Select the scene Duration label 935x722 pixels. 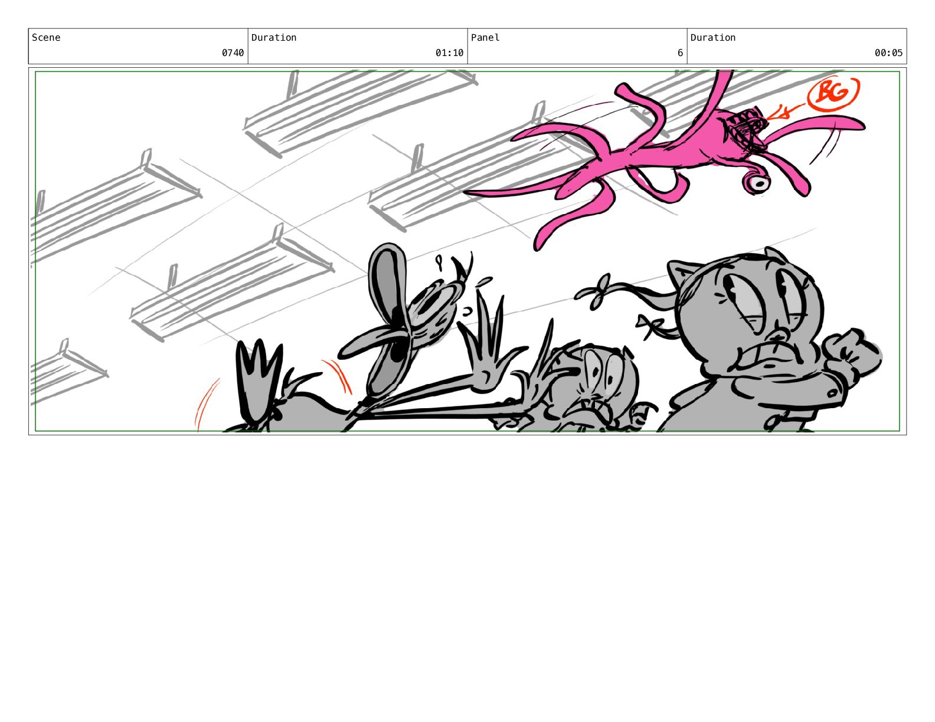(274, 38)
